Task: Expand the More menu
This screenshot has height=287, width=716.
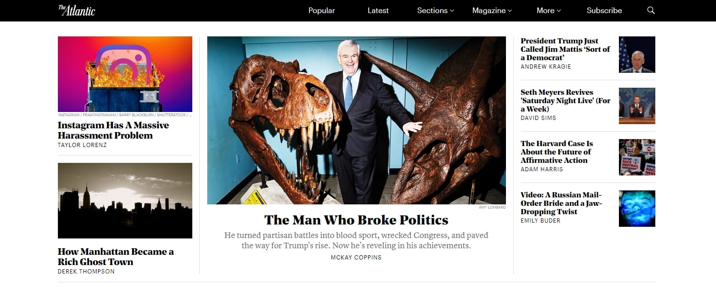Action: click(x=548, y=10)
